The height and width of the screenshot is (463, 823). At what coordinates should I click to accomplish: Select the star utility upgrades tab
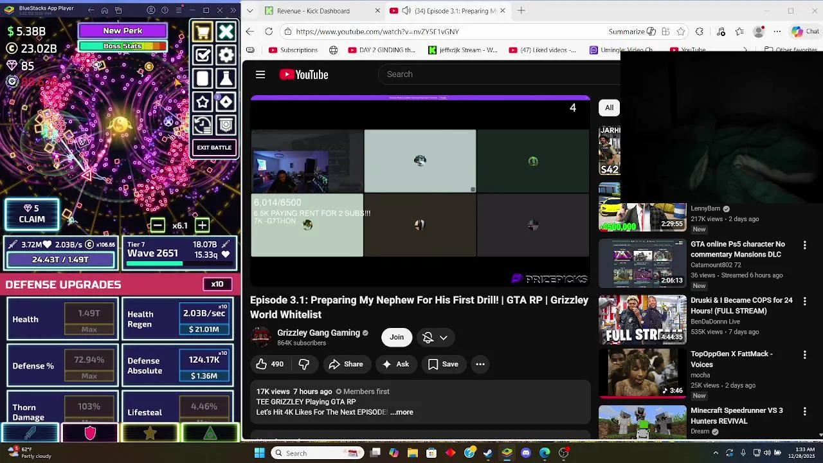(x=150, y=433)
